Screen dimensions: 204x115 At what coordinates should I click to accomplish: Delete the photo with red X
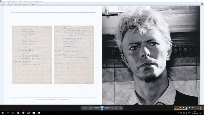point(121,108)
